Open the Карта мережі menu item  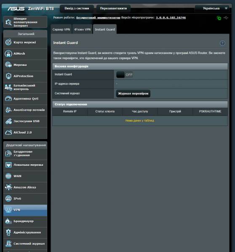tap(25, 42)
